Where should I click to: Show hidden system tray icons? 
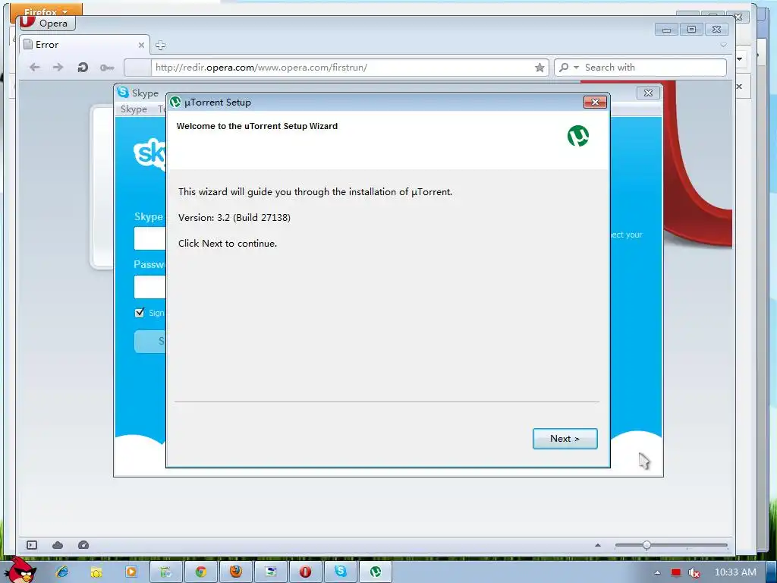[657, 572]
